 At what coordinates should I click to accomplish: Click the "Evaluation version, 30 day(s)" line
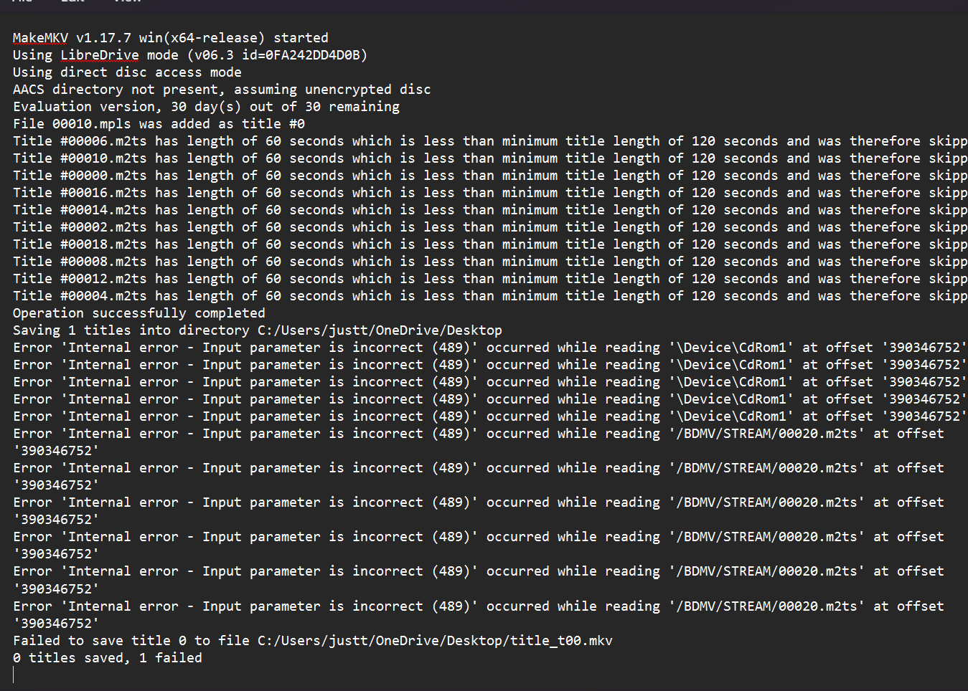(206, 107)
